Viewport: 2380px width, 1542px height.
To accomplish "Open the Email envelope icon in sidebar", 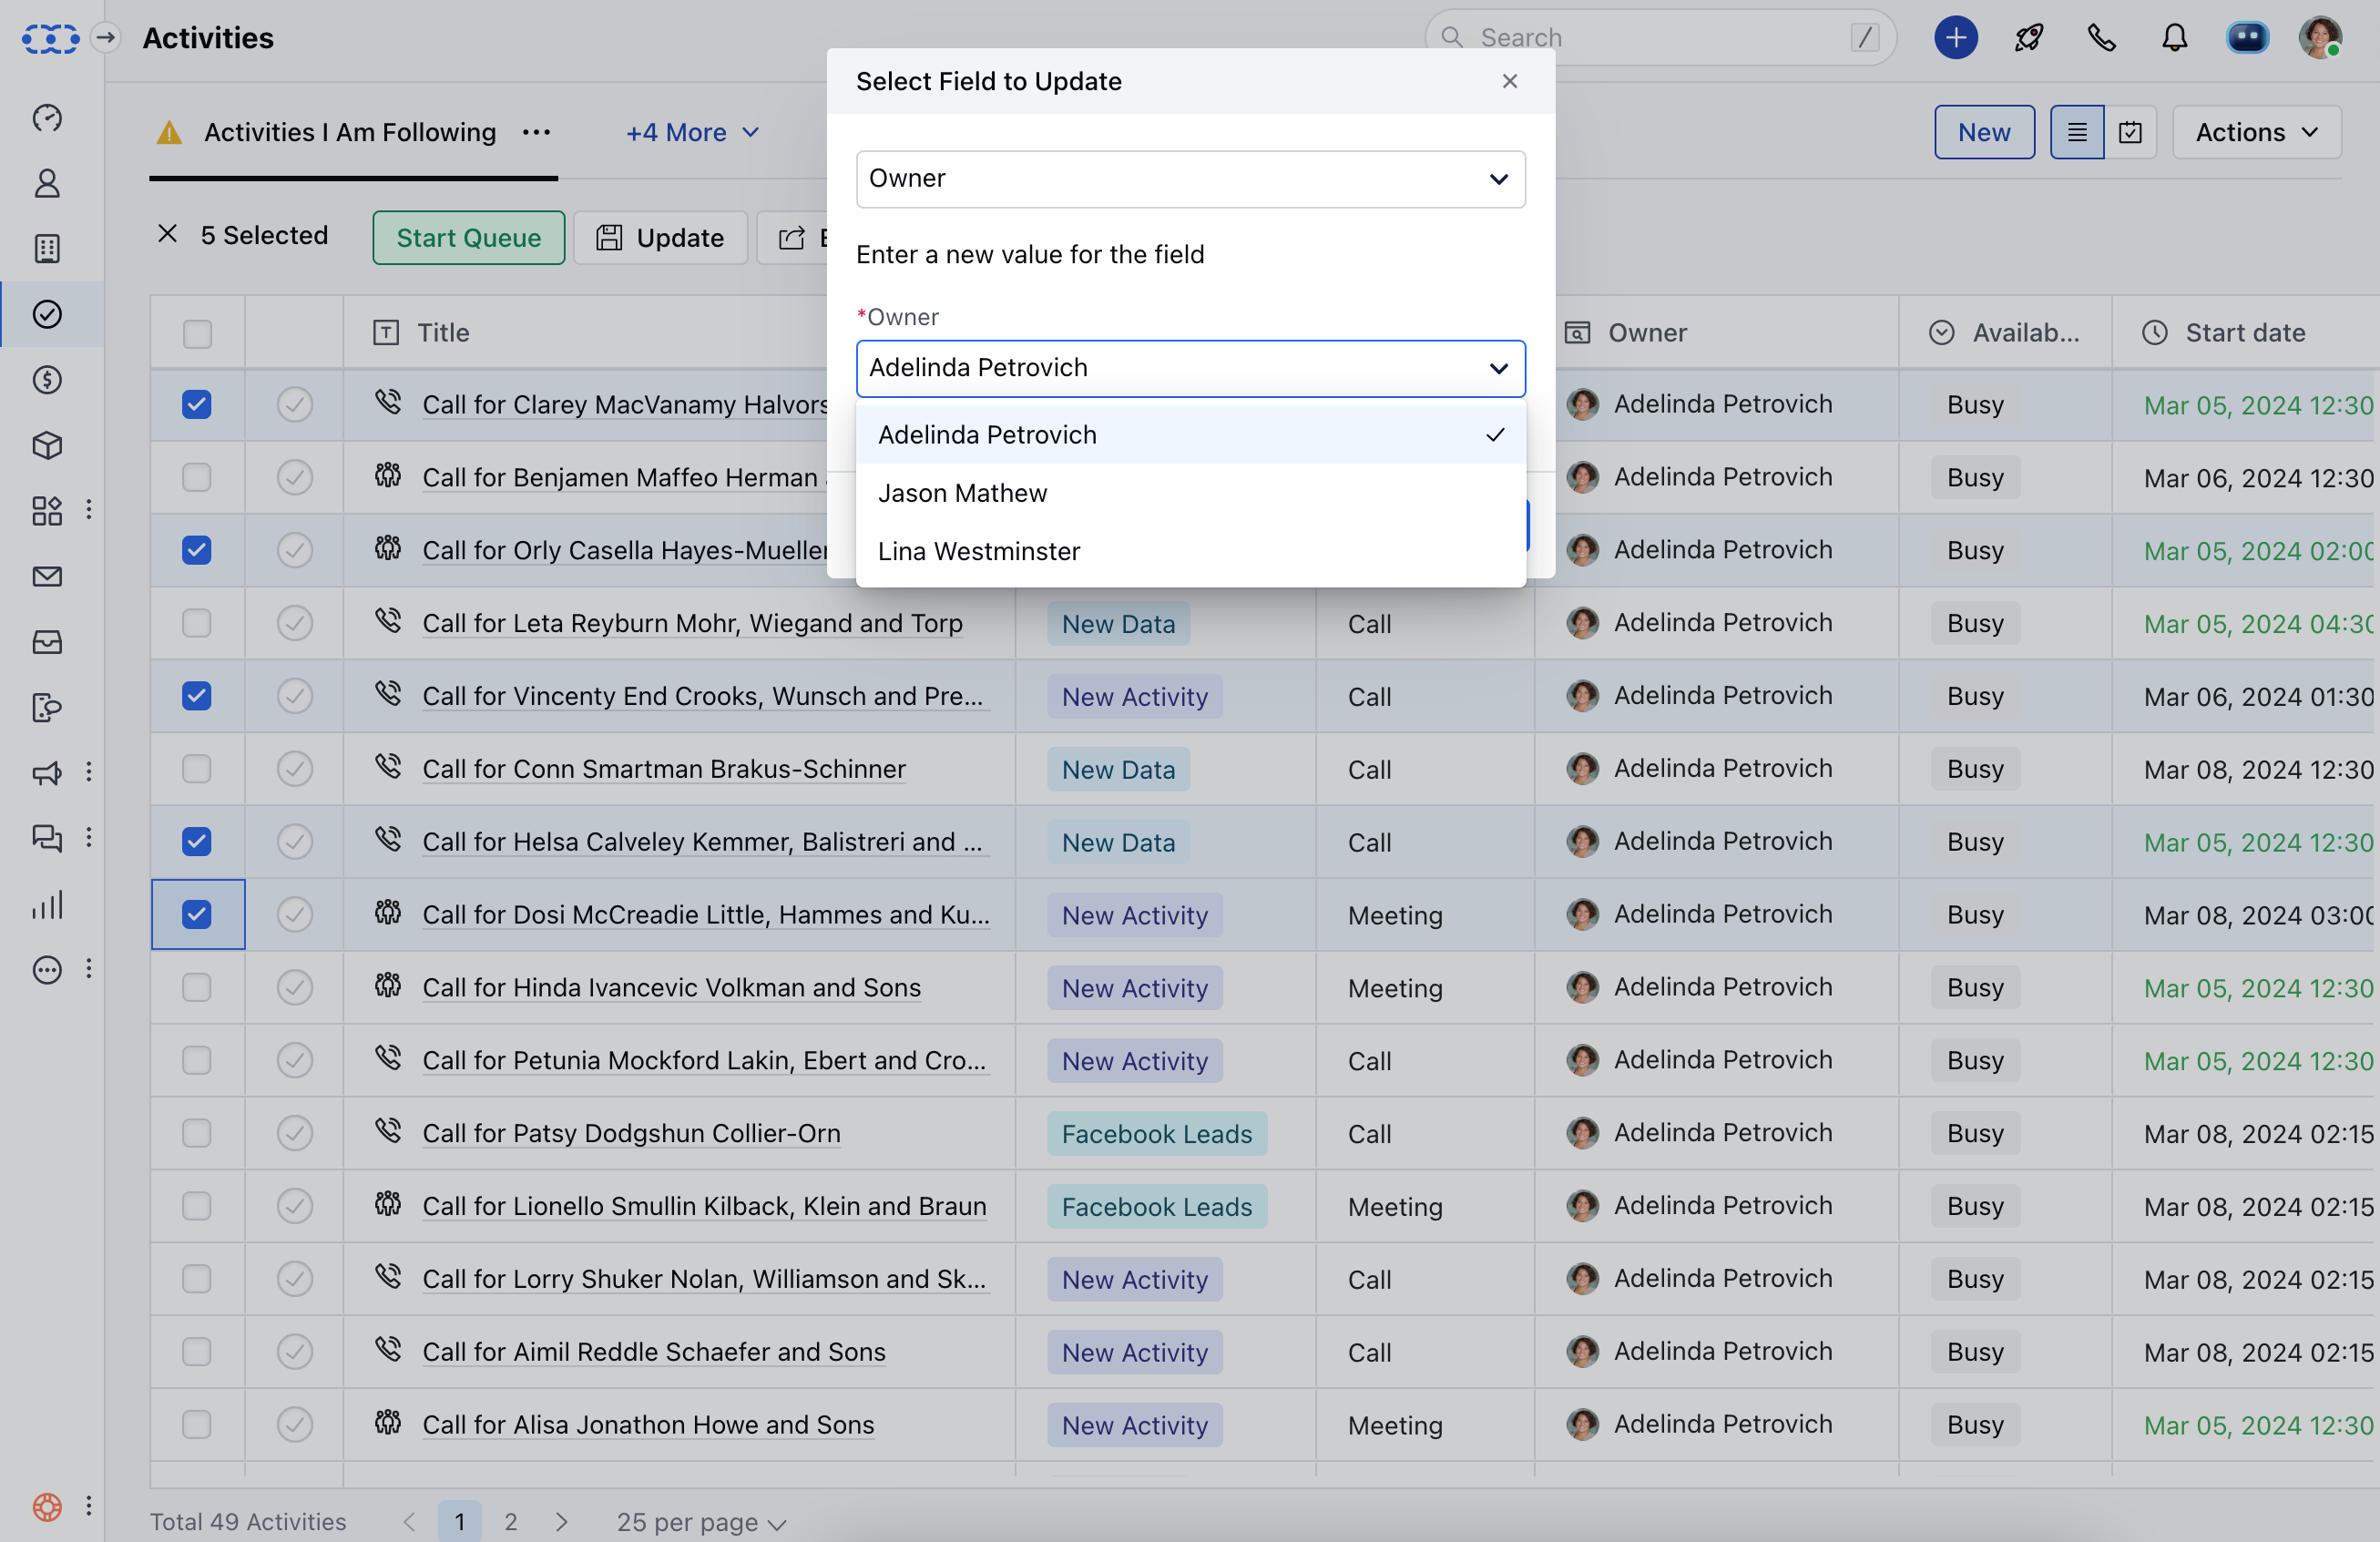I will tap(47, 576).
